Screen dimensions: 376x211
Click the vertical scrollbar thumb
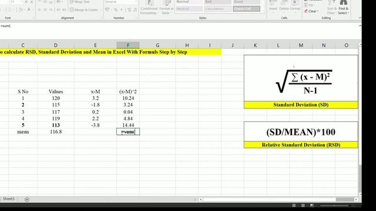coord(360,178)
